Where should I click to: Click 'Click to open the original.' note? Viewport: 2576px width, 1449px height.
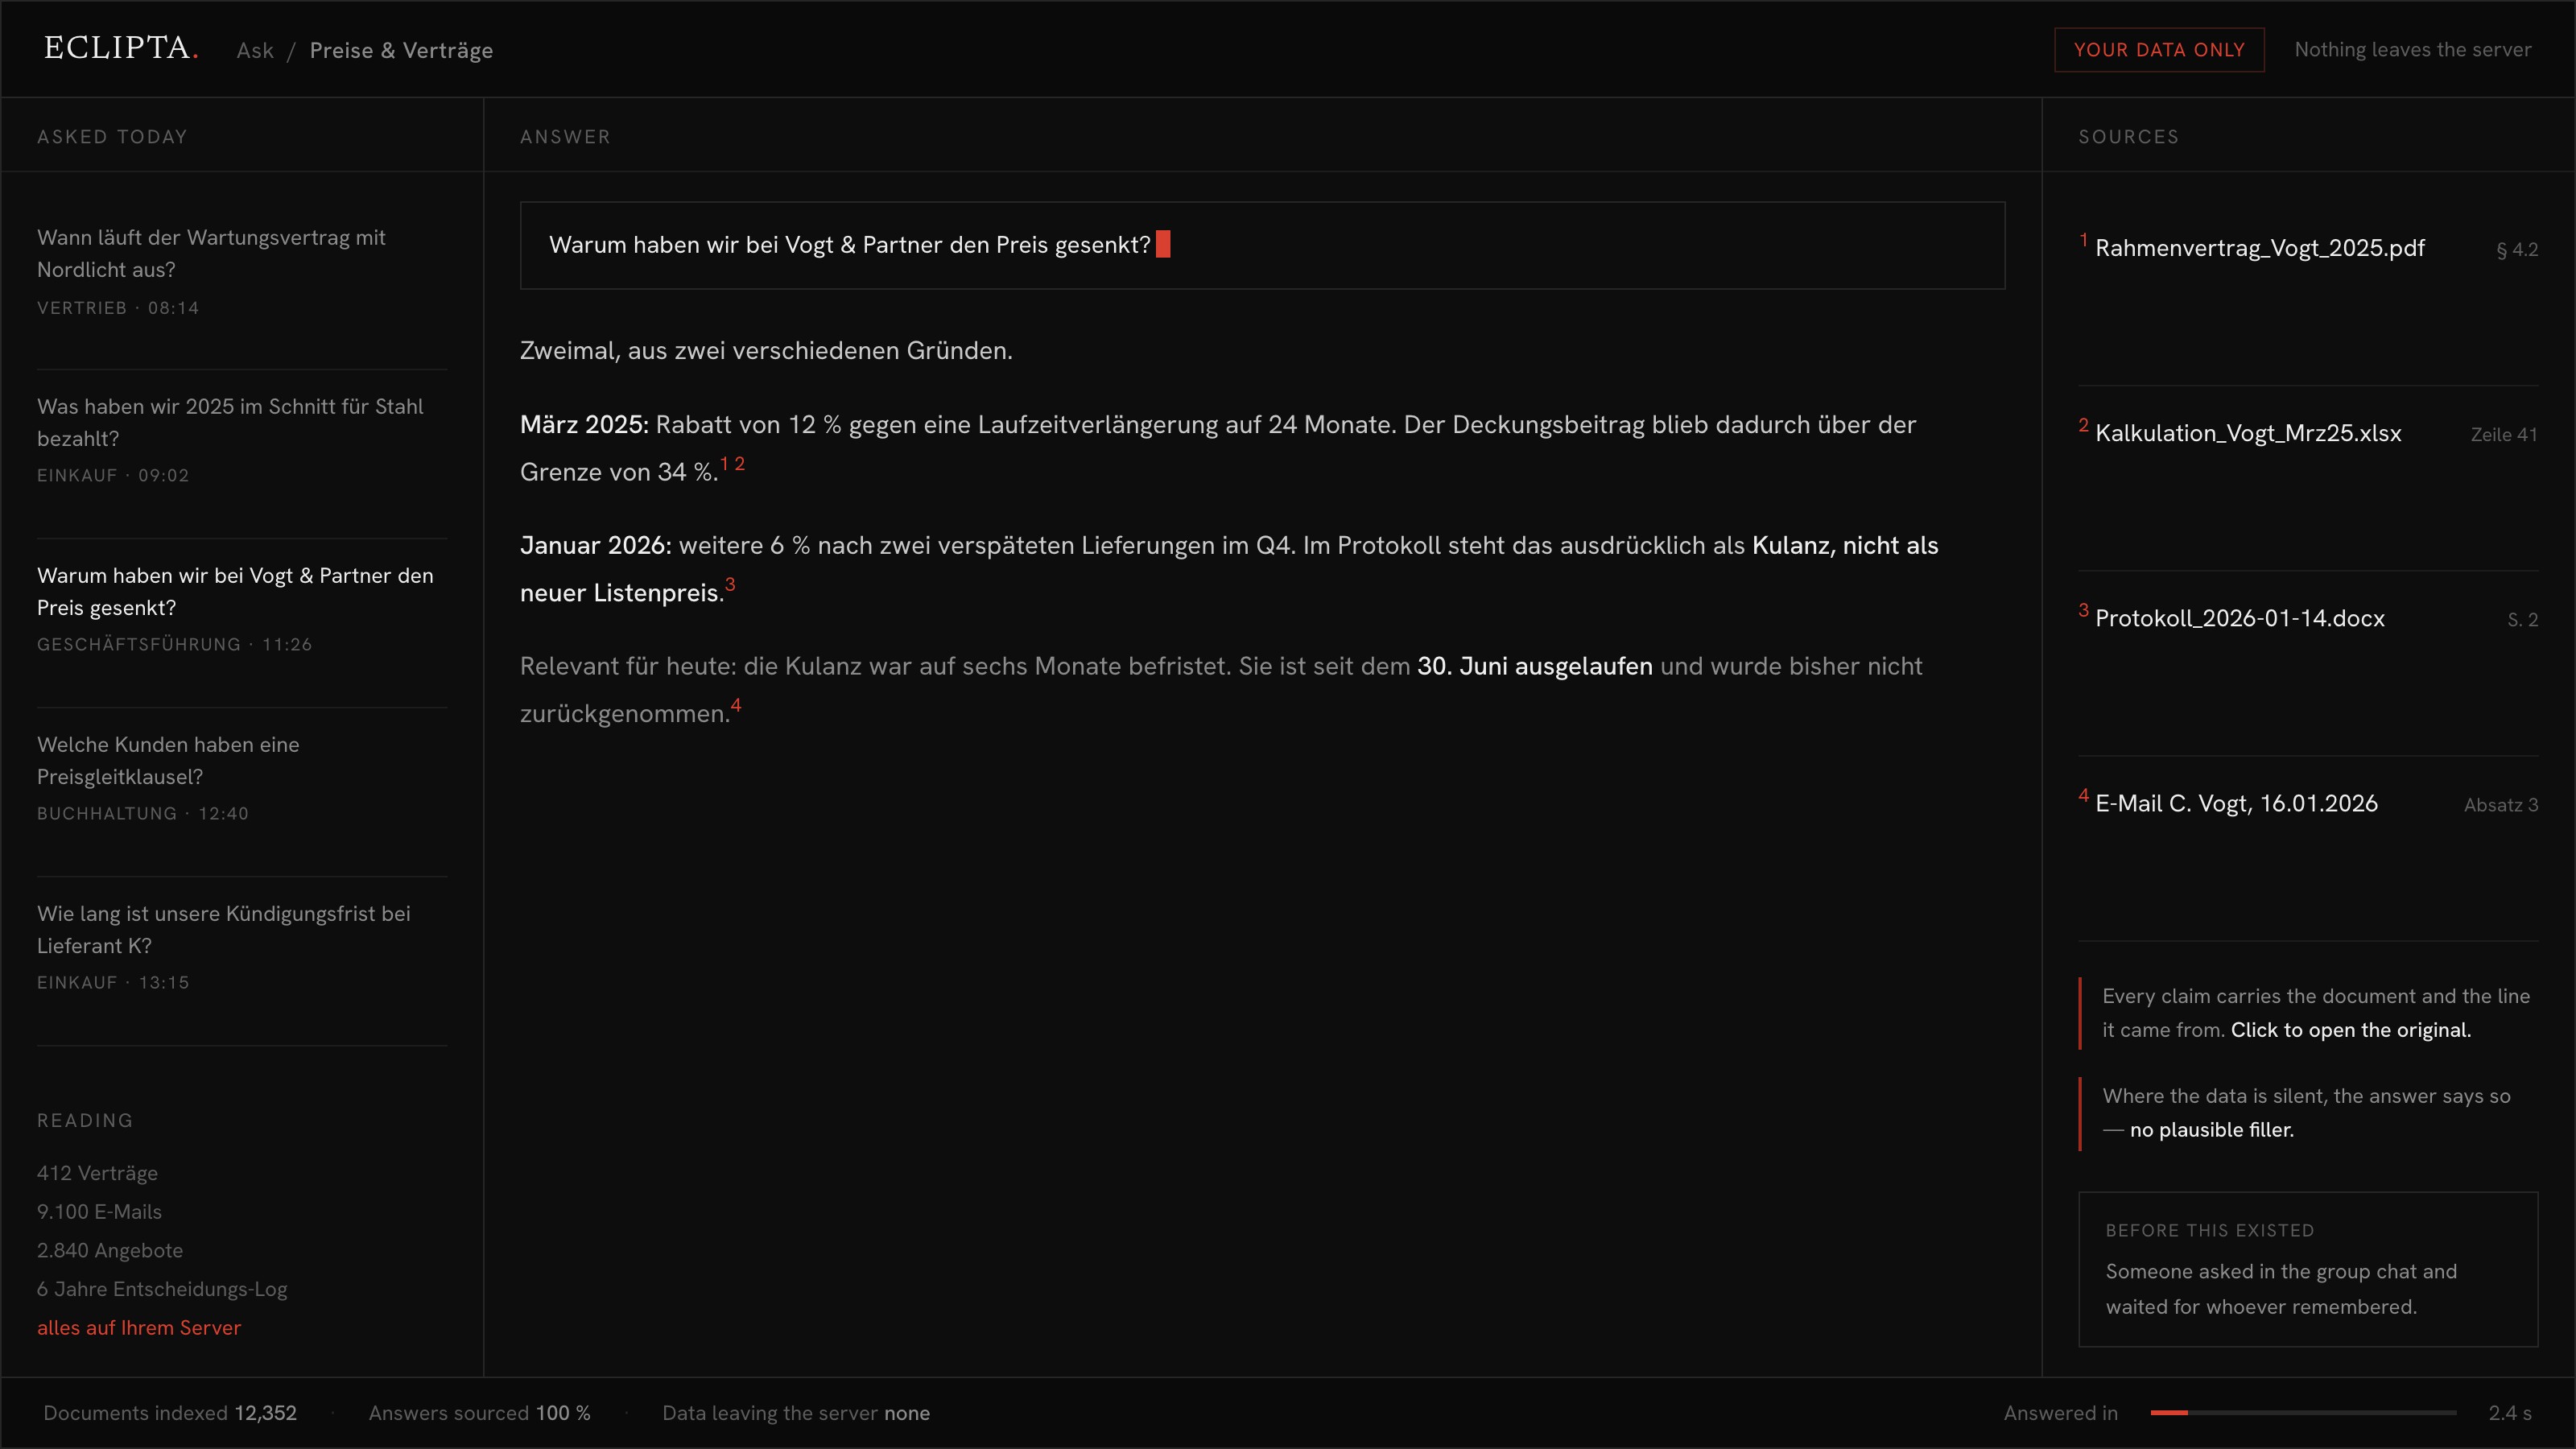2350,1030
